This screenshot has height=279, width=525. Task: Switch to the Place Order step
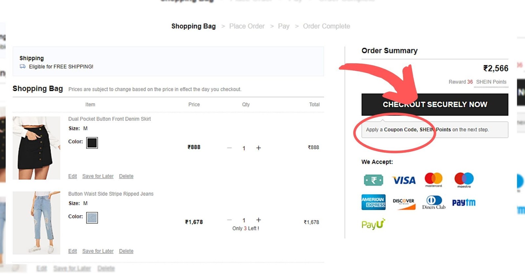tap(247, 26)
